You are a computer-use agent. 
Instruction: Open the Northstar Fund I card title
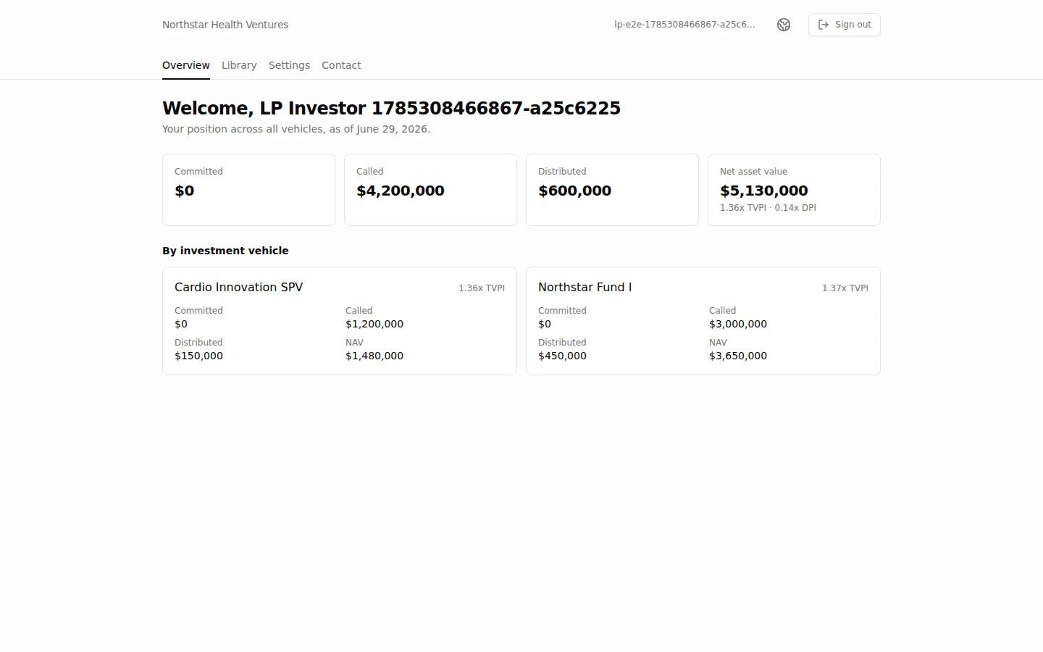click(585, 287)
